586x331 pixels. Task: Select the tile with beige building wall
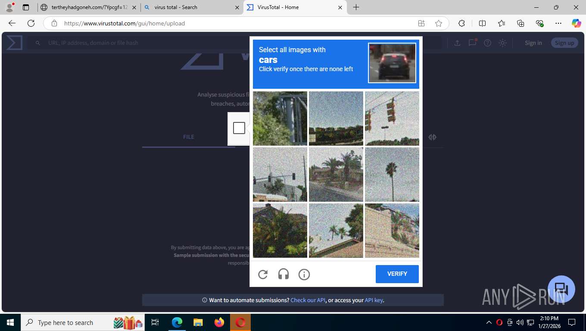(392, 231)
